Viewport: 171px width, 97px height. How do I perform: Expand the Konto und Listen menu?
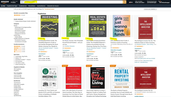click(140, 2)
